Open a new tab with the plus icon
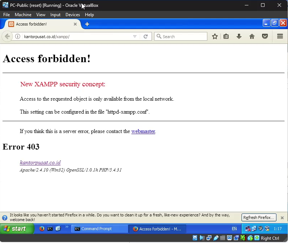 (x=87, y=24)
